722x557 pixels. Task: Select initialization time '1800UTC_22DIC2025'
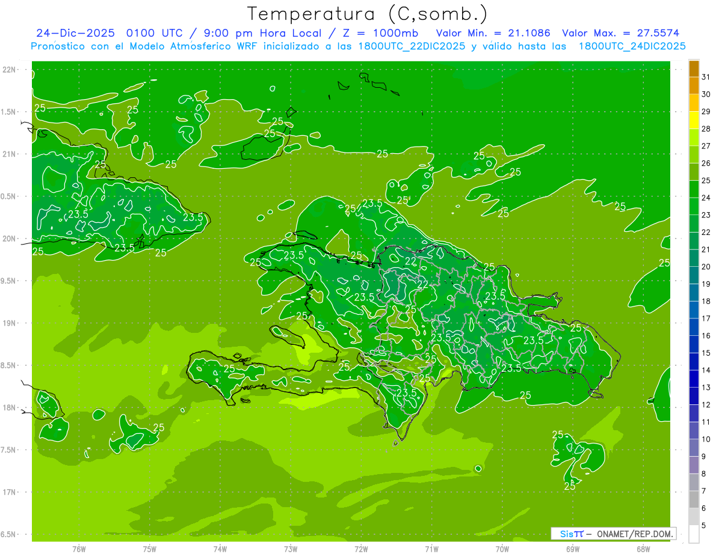(407, 46)
